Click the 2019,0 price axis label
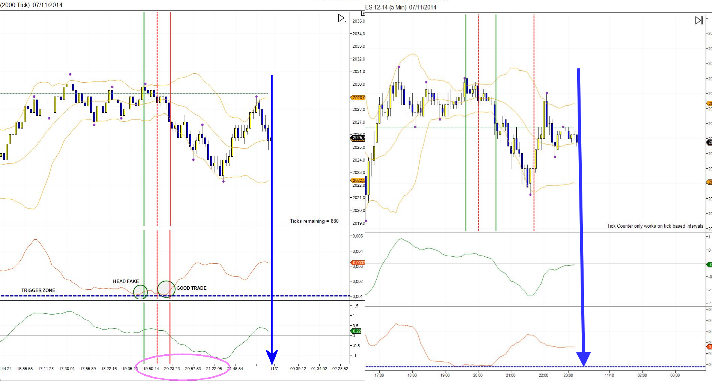 pyautogui.click(x=358, y=223)
